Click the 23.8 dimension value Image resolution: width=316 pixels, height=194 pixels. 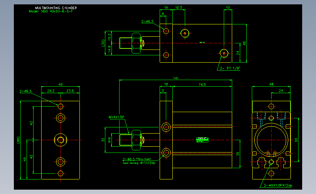point(70,91)
